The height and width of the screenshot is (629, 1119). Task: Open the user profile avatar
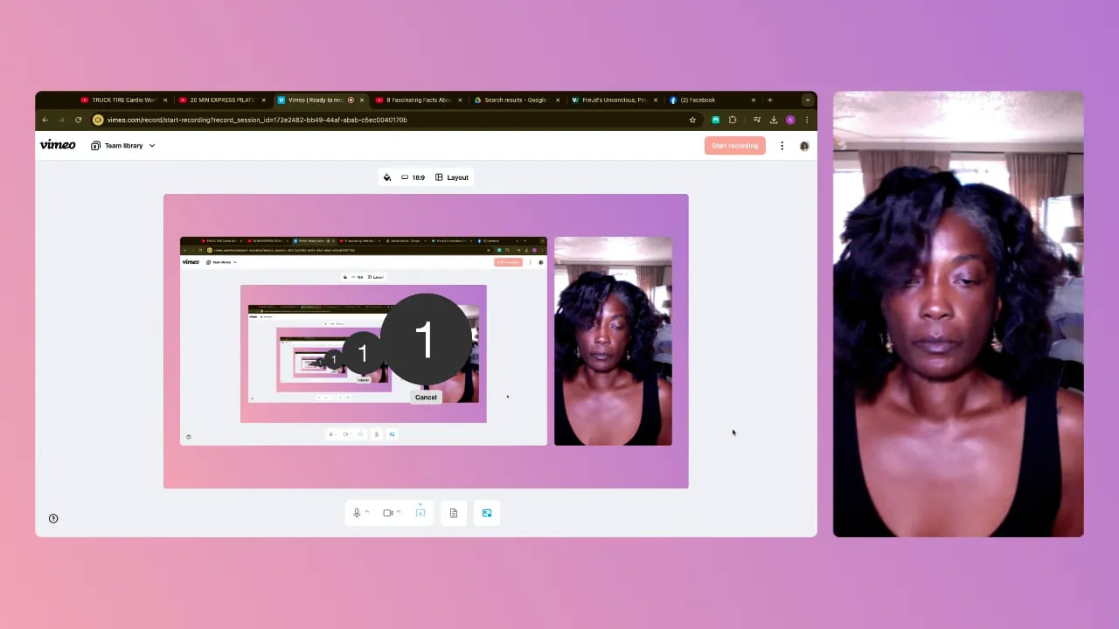[804, 146]
